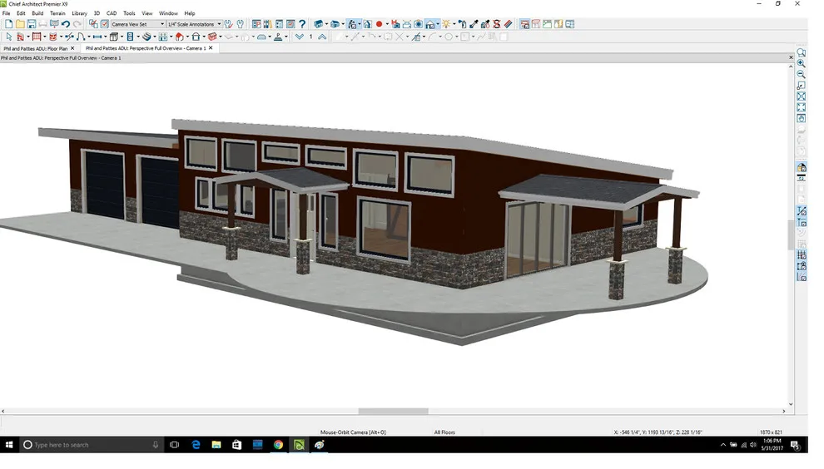Screen dimensions: 824x469
Task: Click the vertical scrollbar down arrow
Action: (791, 404)
